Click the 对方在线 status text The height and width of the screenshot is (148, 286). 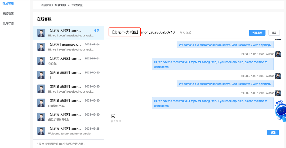tap(185, 33)
